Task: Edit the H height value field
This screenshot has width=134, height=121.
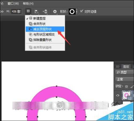Action: (16, 12)
